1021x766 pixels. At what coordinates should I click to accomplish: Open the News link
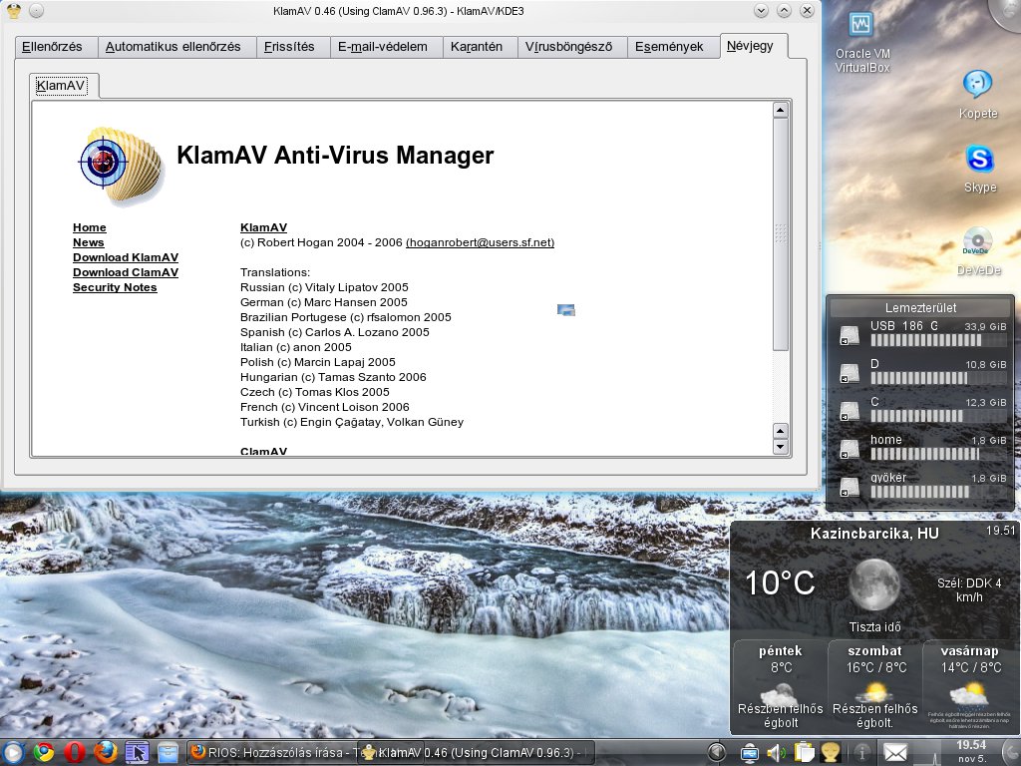click(89, 242)
